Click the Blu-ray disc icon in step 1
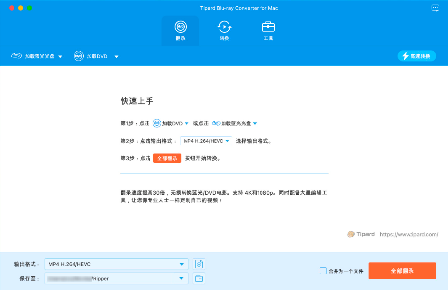 [216, 123]
